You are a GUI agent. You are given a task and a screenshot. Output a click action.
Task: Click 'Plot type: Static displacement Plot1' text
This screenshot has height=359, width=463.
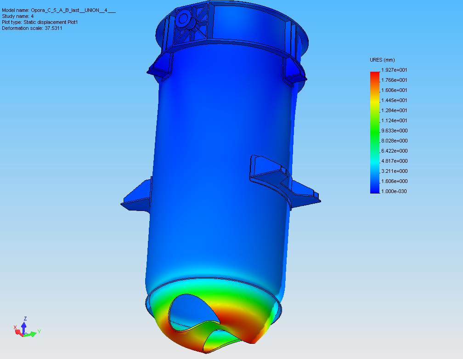pos(40,22)
